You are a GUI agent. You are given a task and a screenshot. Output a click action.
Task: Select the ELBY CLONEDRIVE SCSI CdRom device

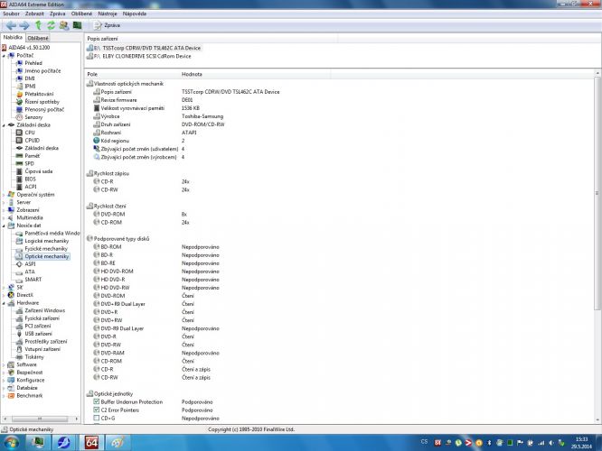coord(139,56)
